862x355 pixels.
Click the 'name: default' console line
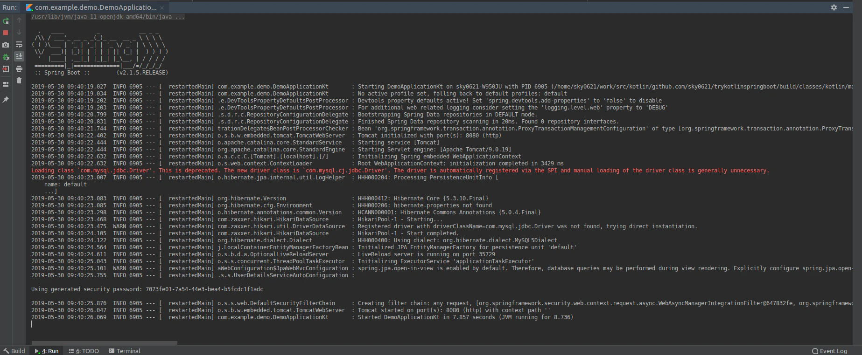pos(65,184)
